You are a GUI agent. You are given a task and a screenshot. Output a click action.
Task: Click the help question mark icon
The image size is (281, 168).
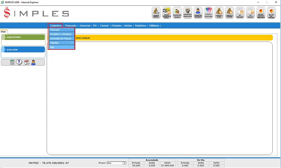[19, 62]
